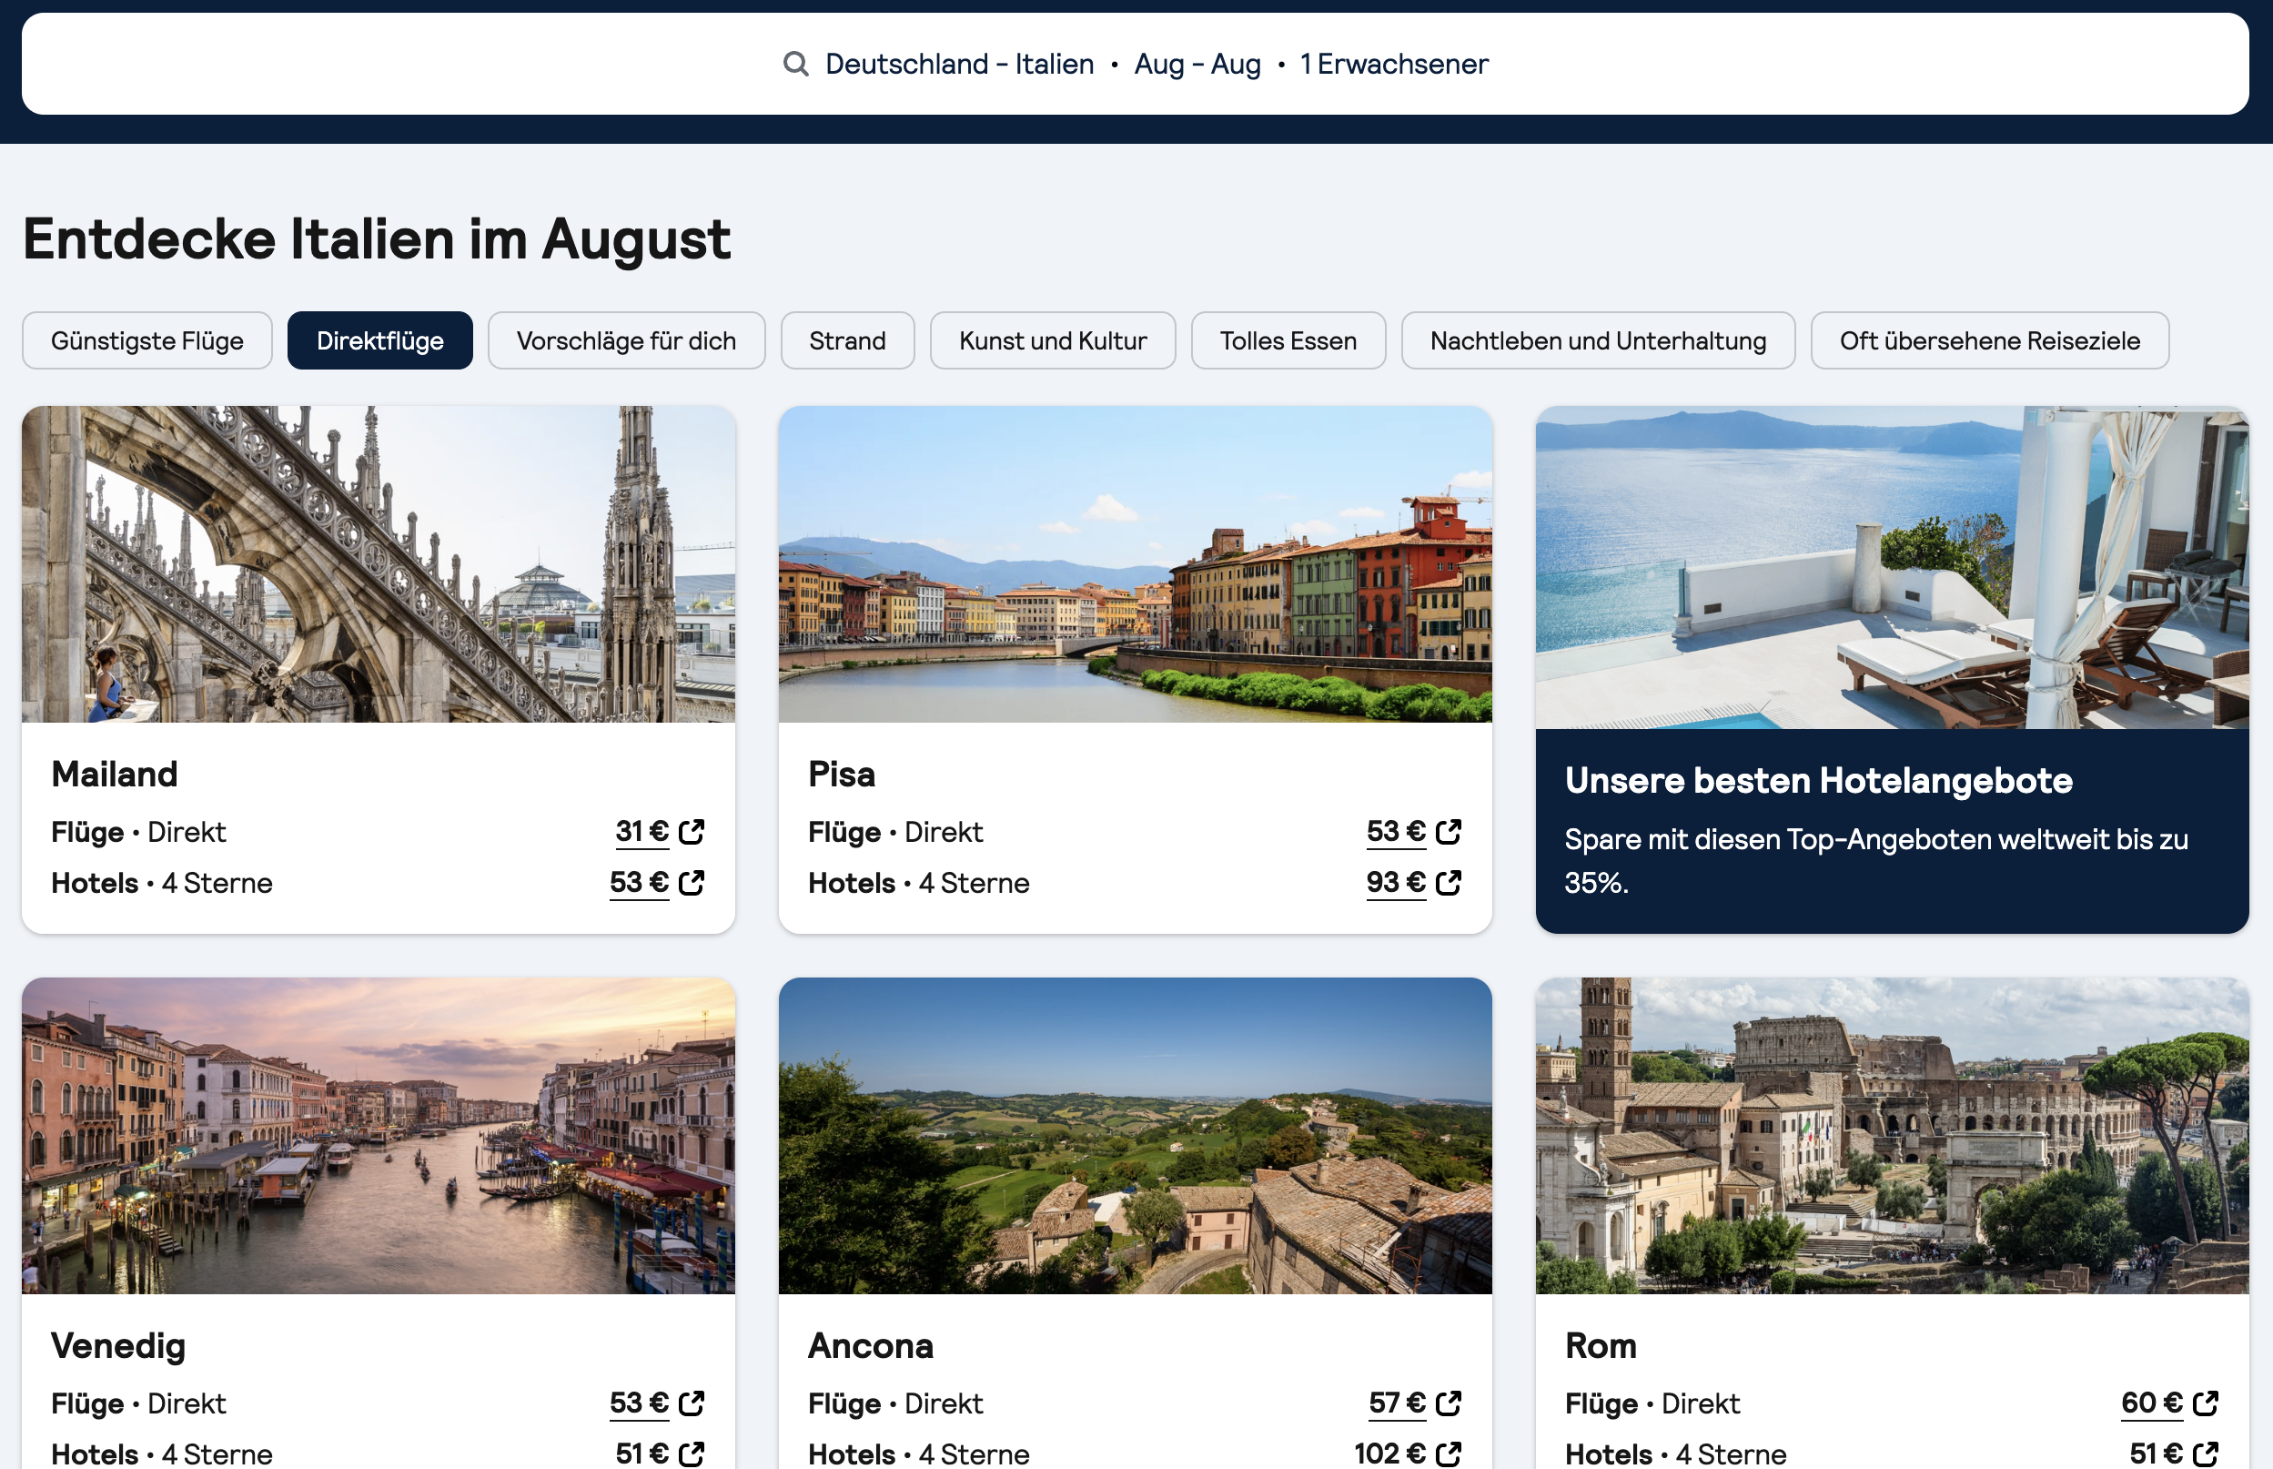Click the Mailand city title

[x=115, y=775]
